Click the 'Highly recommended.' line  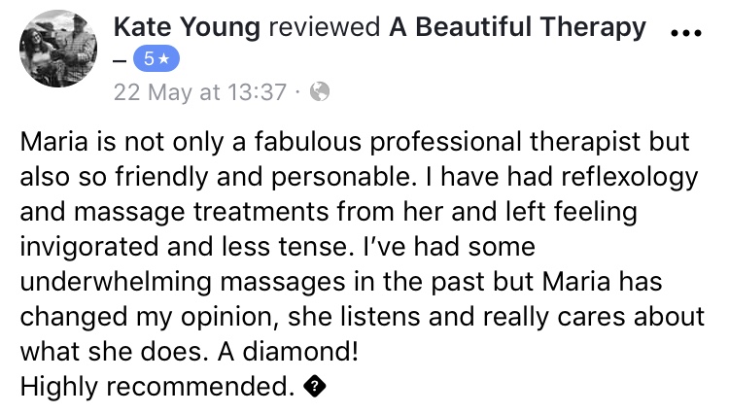(156, 390)
